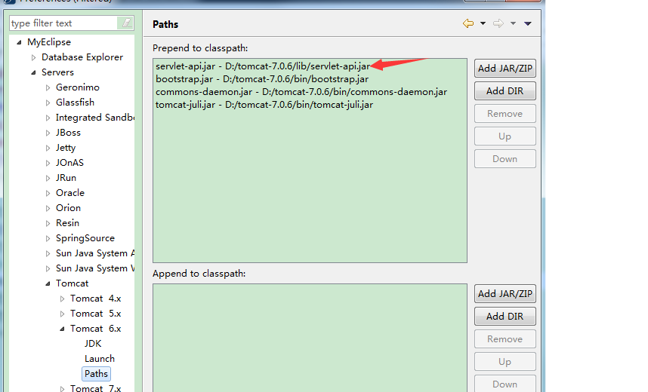The height and width of the screenshot is (392, 648).
Task: Expand the Geronimo server node
Action: [48, 87]
